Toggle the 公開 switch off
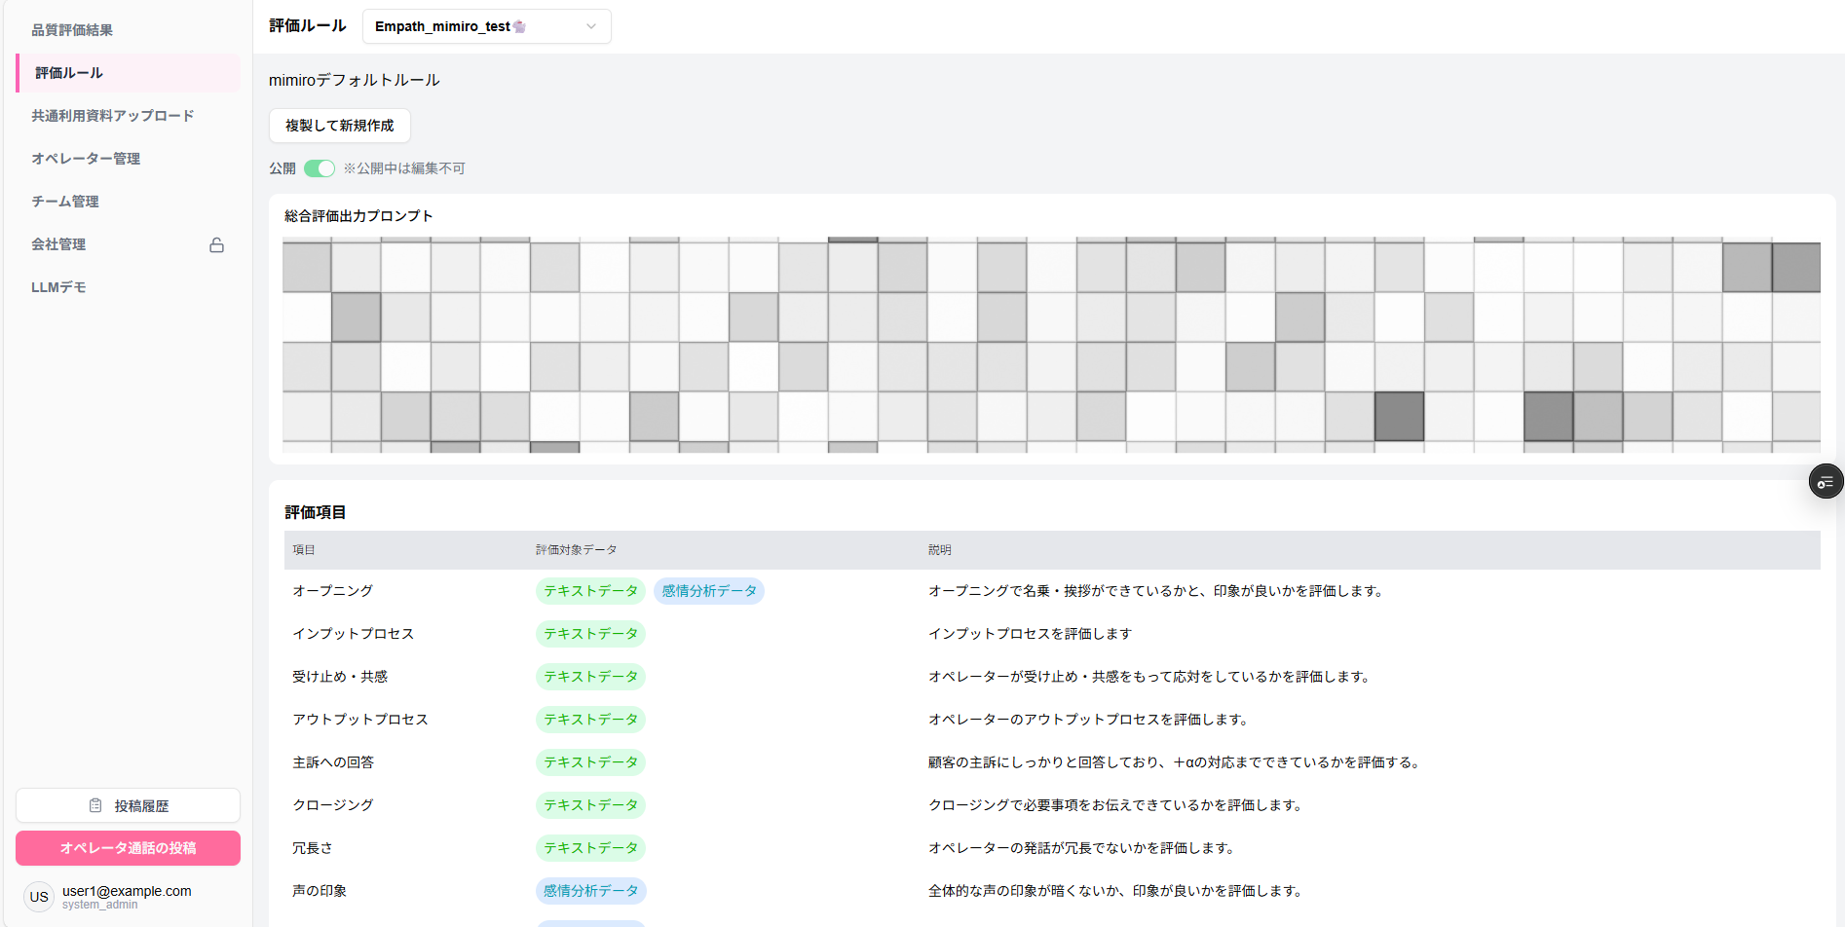 [x=320, y=168]
